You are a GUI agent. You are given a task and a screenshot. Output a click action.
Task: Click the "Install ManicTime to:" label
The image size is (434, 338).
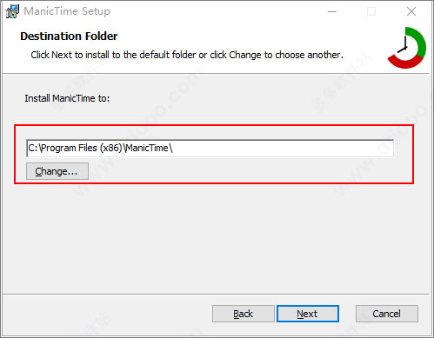[67, 98]
